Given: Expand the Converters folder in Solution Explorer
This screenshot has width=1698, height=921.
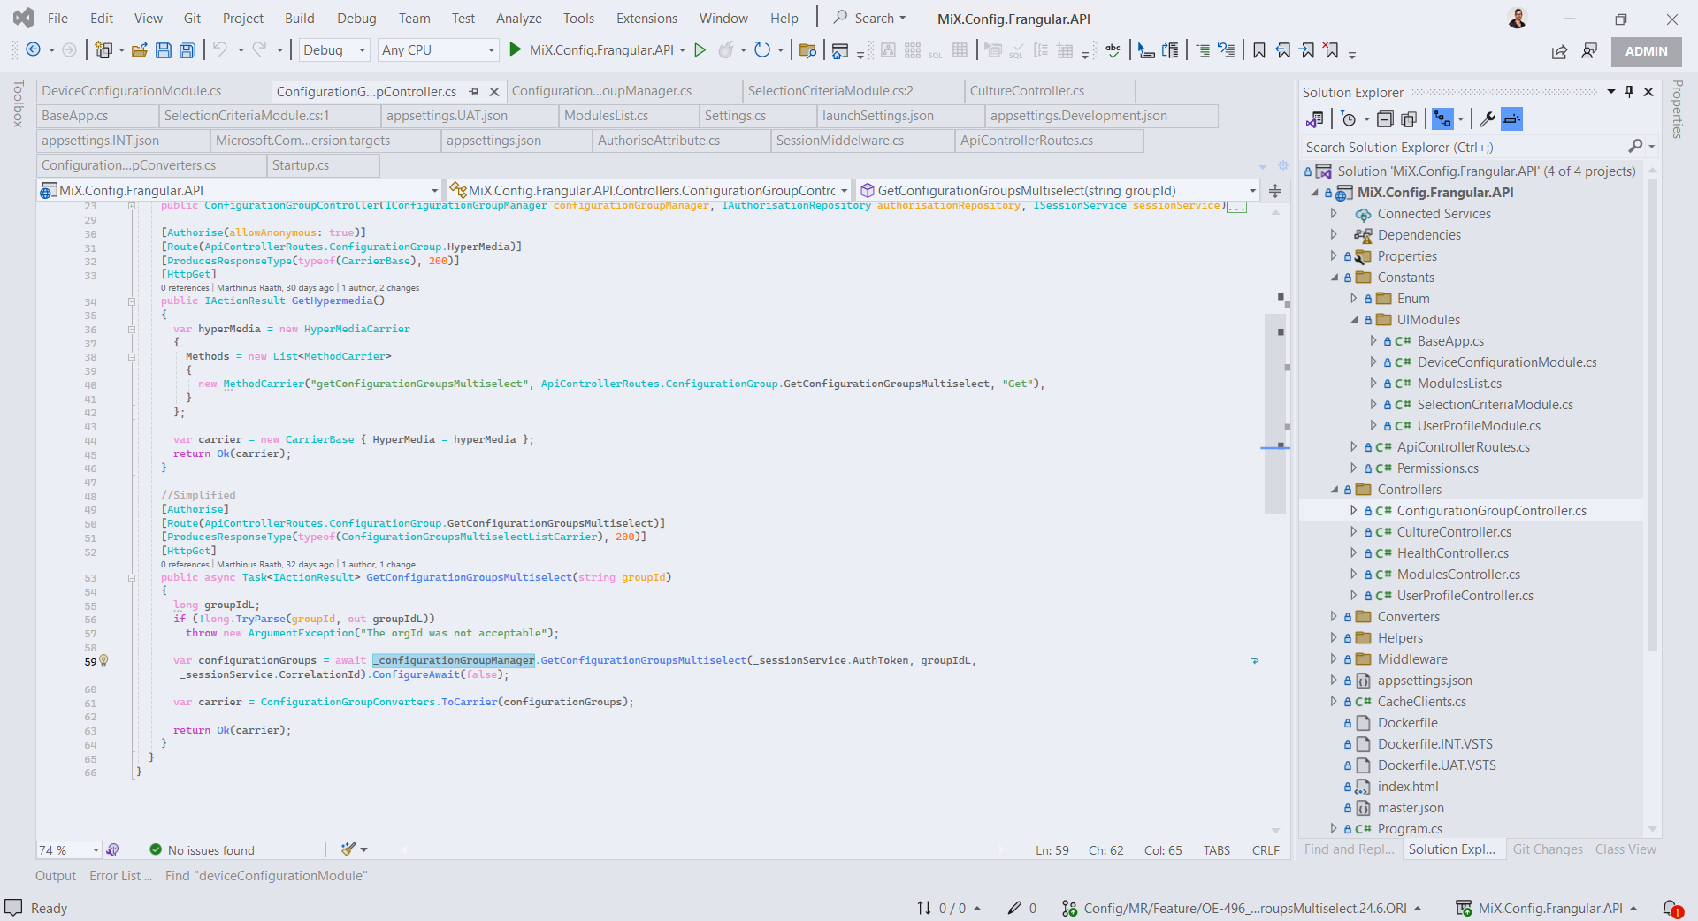Looking at the screenshot, I should pyautogui.click(x=1334, y=617).
